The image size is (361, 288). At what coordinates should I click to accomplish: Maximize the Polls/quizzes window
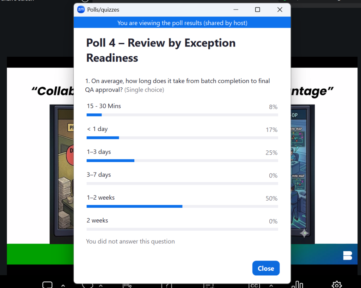click(258, 10)
